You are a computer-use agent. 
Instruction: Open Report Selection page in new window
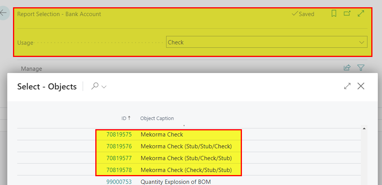[347, 13]
